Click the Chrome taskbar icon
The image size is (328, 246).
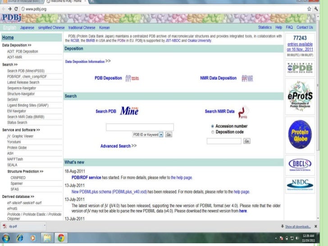61,238
